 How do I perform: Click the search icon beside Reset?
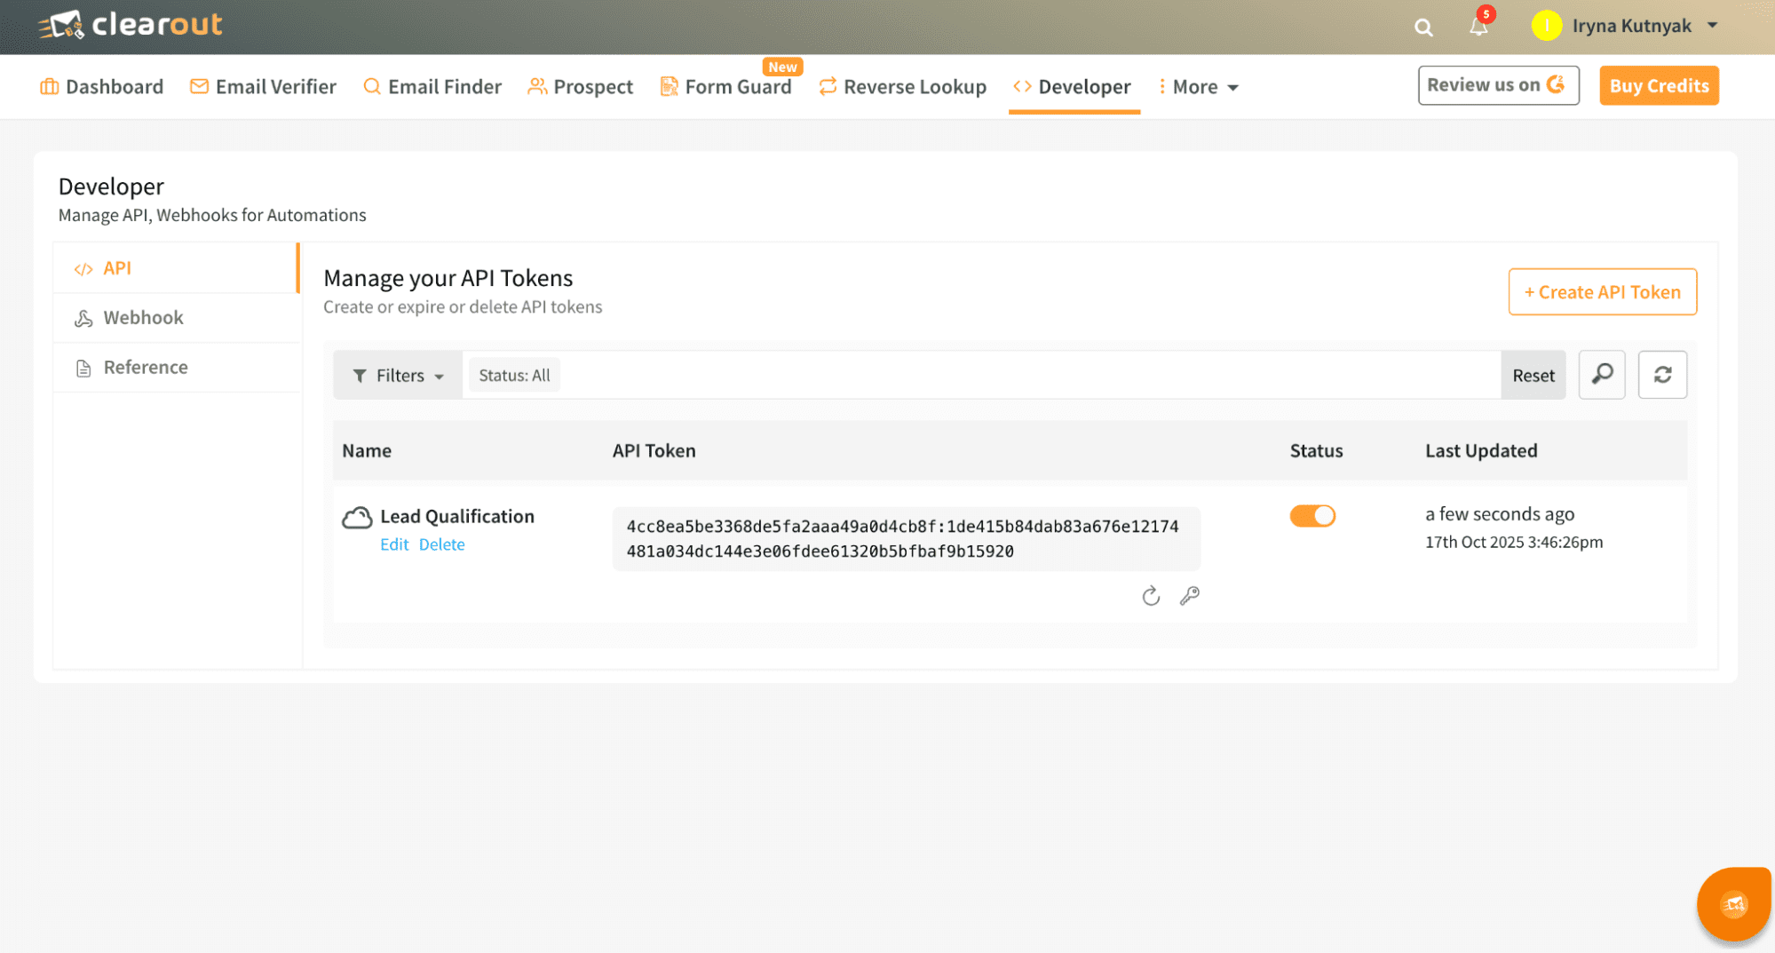coord(1602,375)
